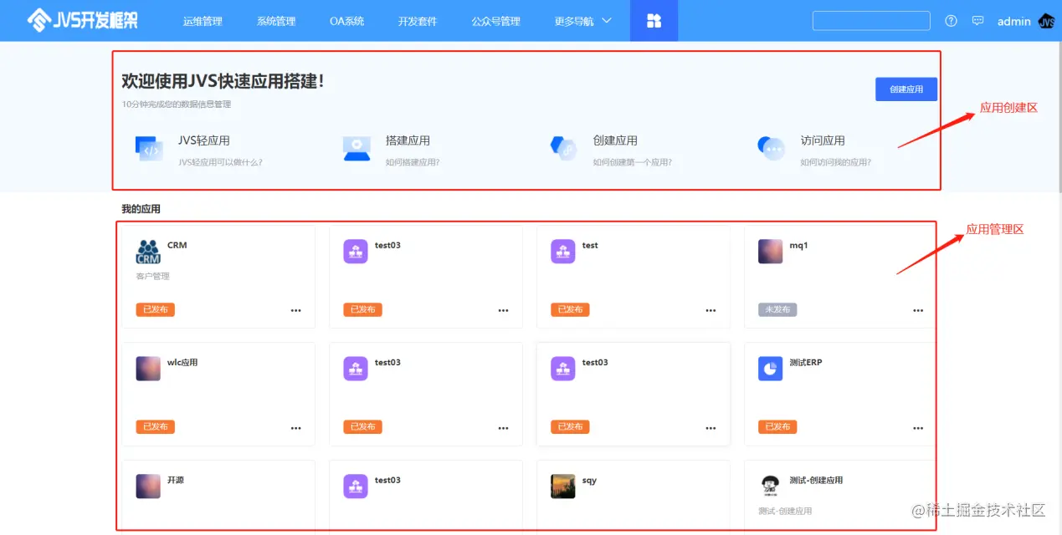Open the 运维管理 menu
The image size is (1062, 535).
click(x=203, y=21)
